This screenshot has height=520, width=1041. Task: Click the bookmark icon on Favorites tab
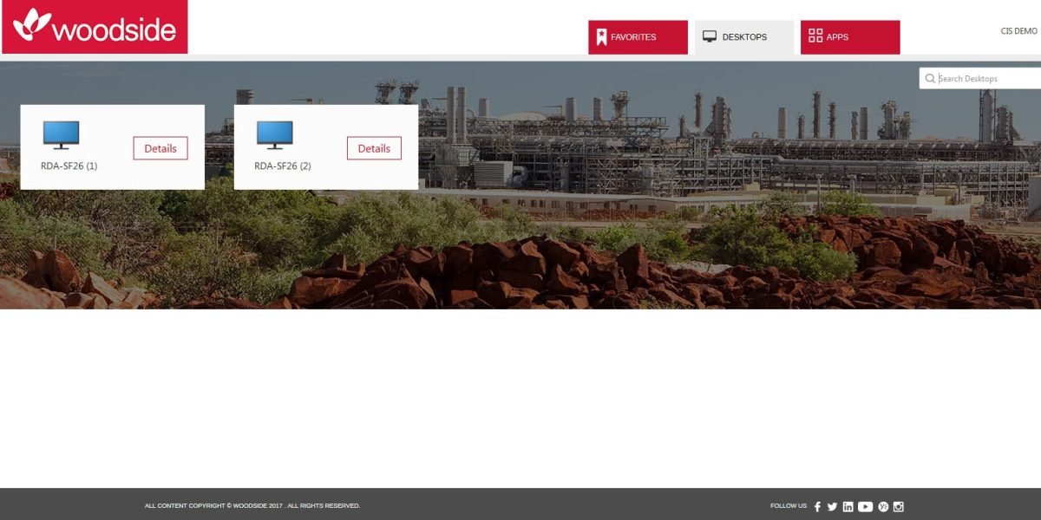(600, 36)
